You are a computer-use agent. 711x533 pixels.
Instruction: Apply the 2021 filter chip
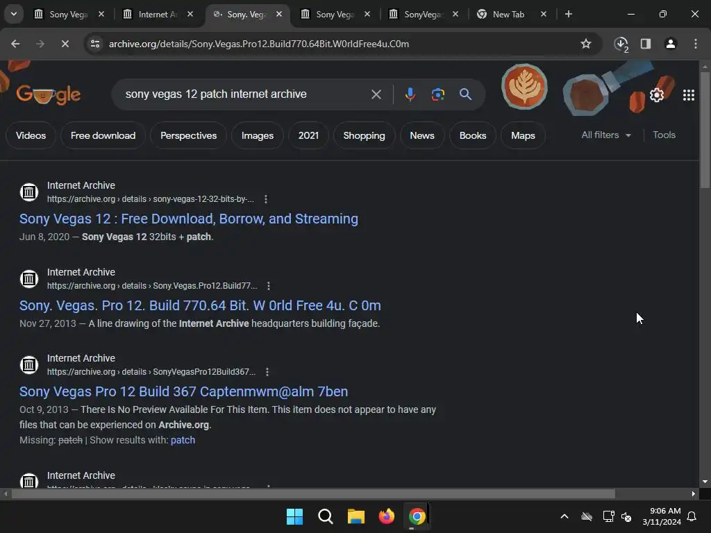(308, 135)
